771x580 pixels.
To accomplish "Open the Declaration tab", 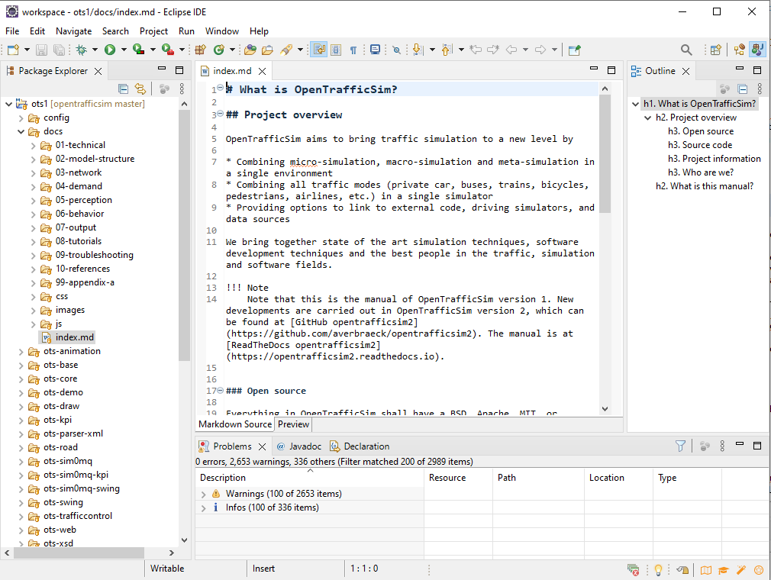I will tap(360, 446).
